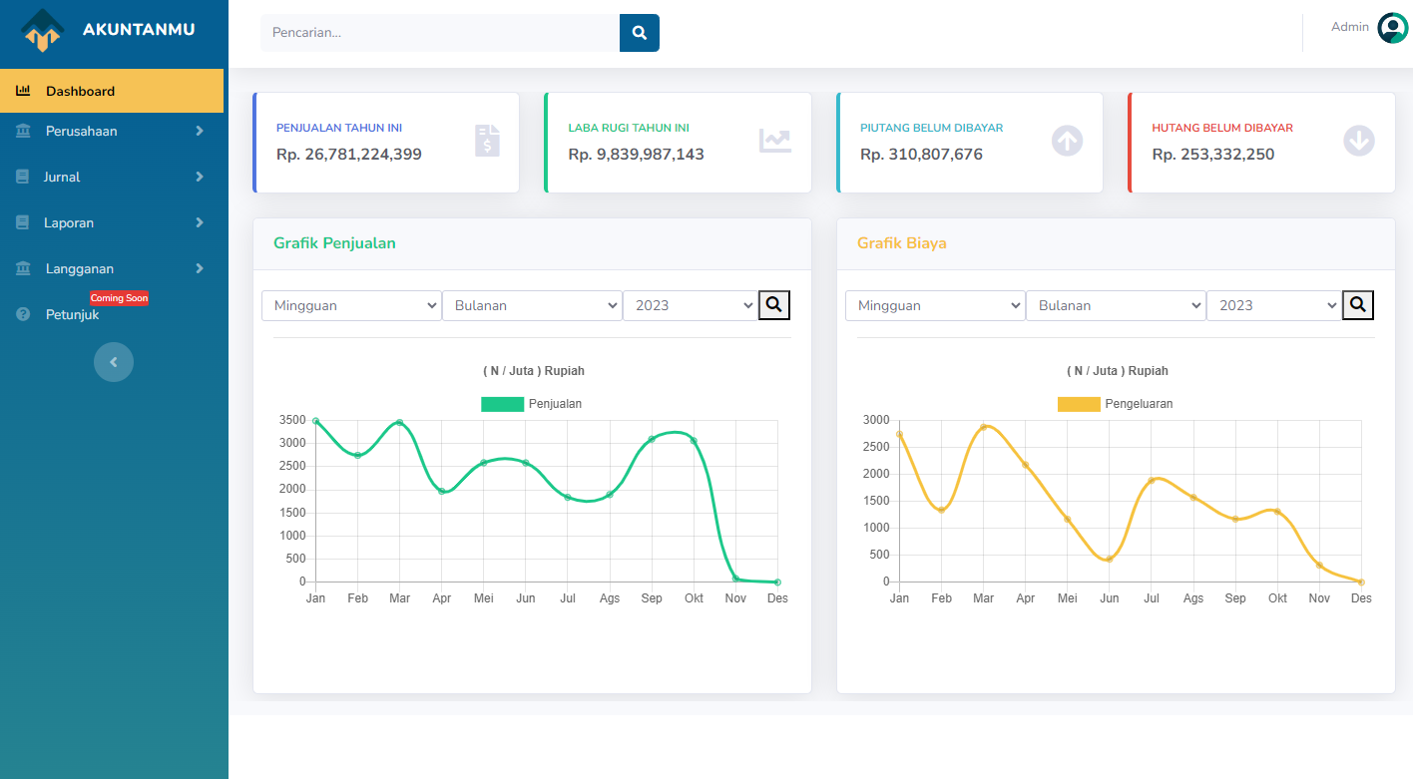Open the Mingguan dropdown in Grafik Penjualan
Screen dimensions: 1413x779
point(351,305)
